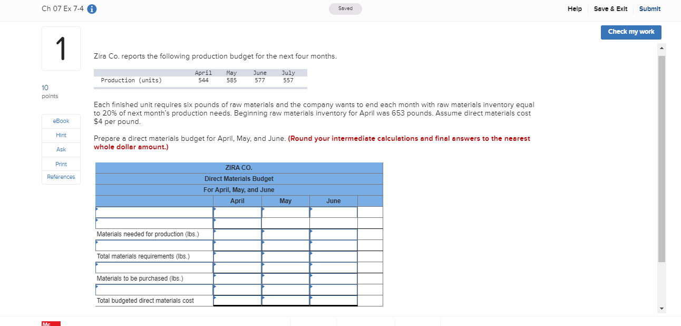Click the question number 1 panel
This screenshot has height=326, width=681.
pos(61,48)
